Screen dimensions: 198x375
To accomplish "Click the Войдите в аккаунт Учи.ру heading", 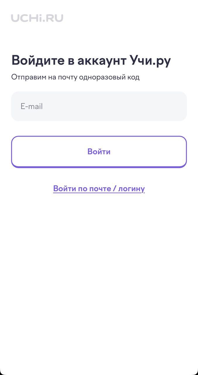I will coord(91,60).
